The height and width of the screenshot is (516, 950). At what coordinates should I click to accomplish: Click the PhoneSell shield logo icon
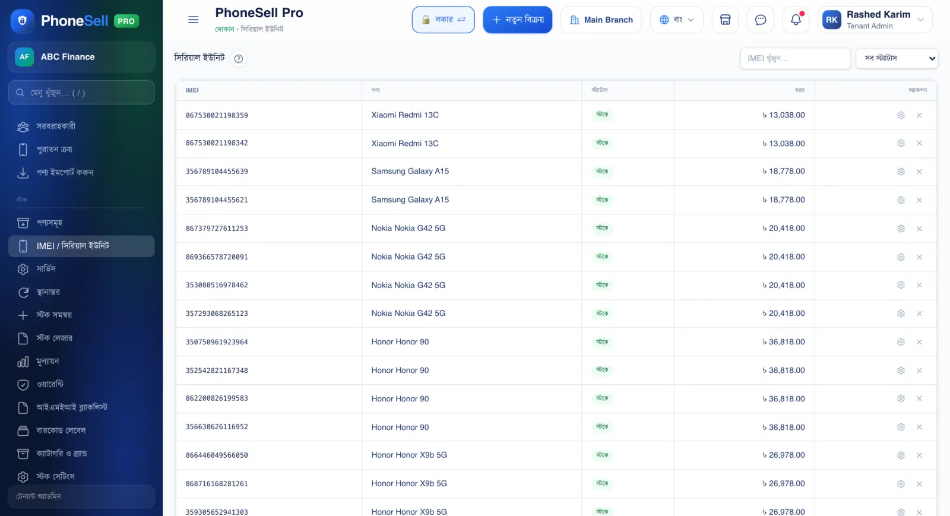[x=23, y=21]
